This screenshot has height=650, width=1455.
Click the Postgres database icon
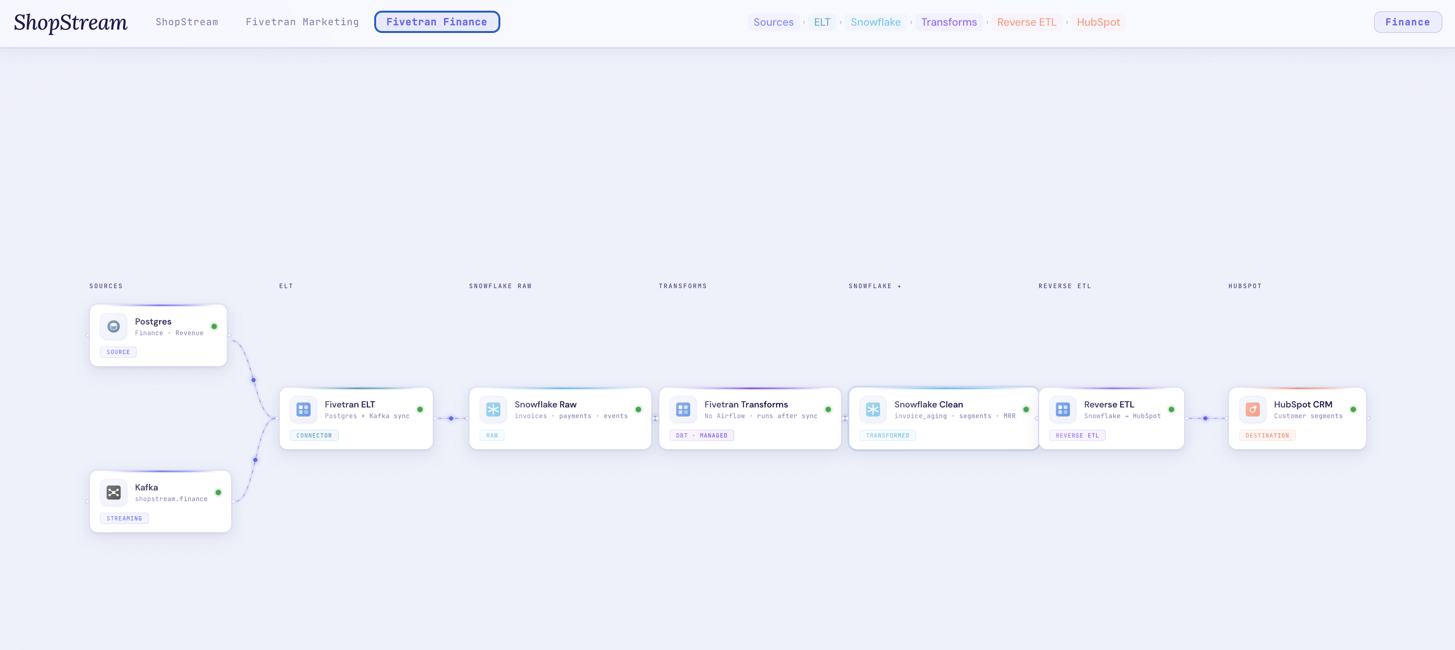tap(114, 326)
